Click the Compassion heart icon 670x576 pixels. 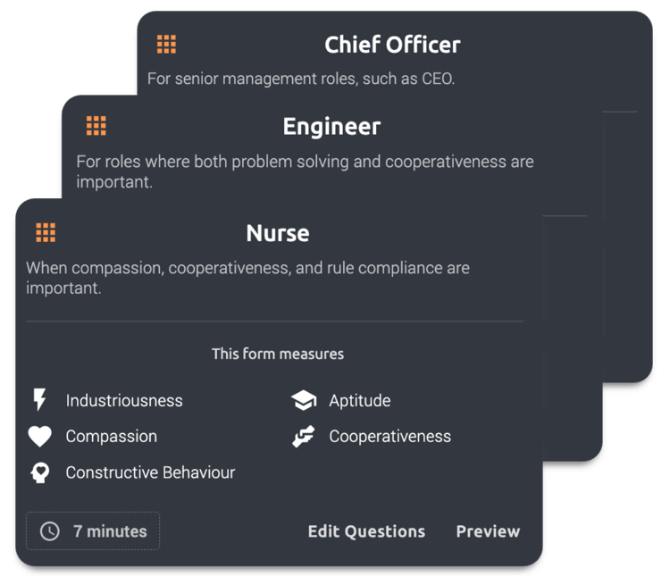pyautogui.click(x=39, y=437)
